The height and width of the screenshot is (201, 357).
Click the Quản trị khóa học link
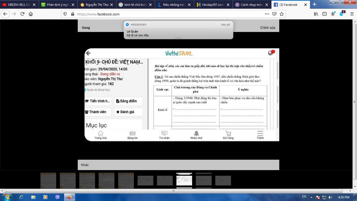pyautogui.click(x=98, y=90)
